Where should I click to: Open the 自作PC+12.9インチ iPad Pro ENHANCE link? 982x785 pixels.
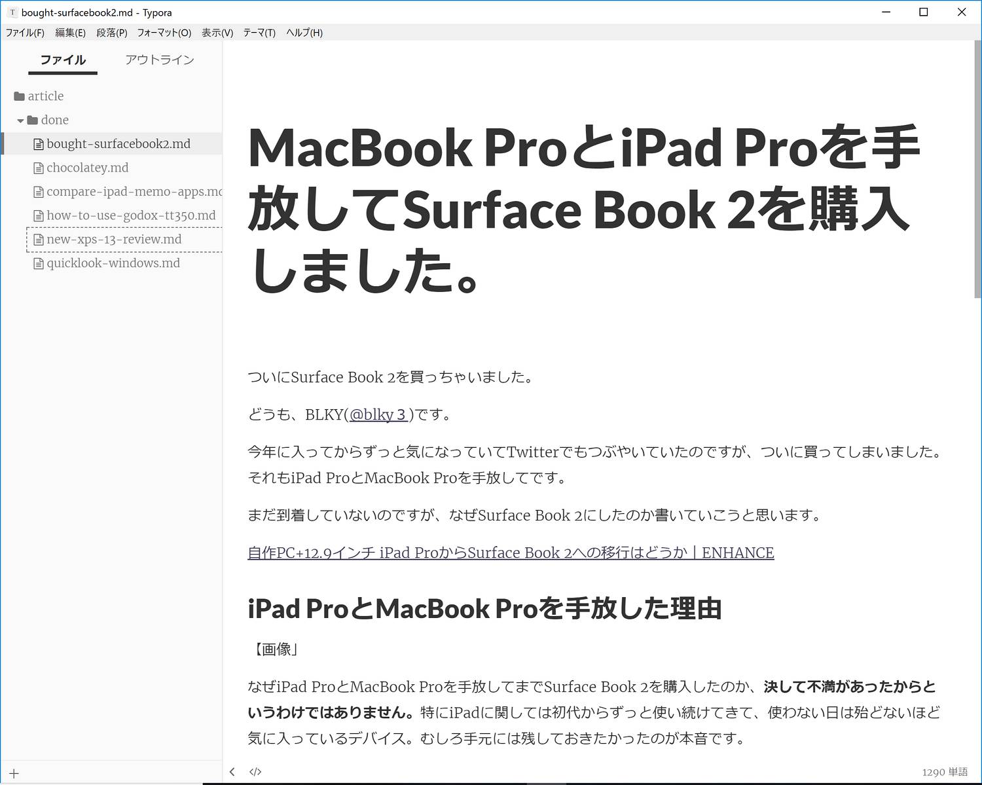[x=511, y=553]
